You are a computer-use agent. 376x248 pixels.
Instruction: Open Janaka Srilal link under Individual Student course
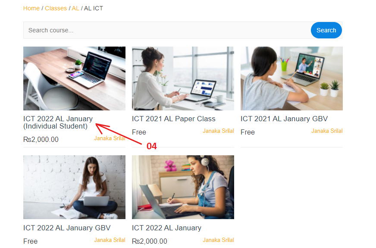(x=110, y=138)
